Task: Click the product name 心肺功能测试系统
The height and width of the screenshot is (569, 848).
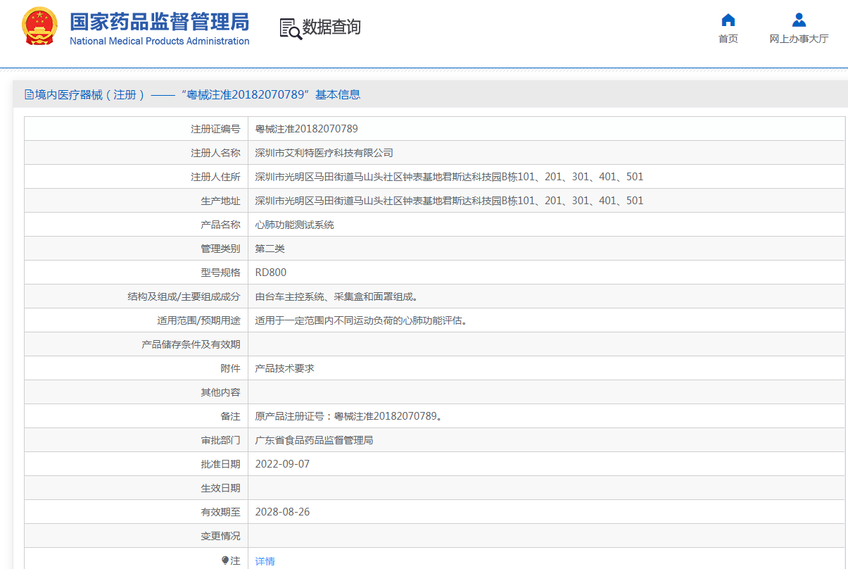Action: click(294, 225)
